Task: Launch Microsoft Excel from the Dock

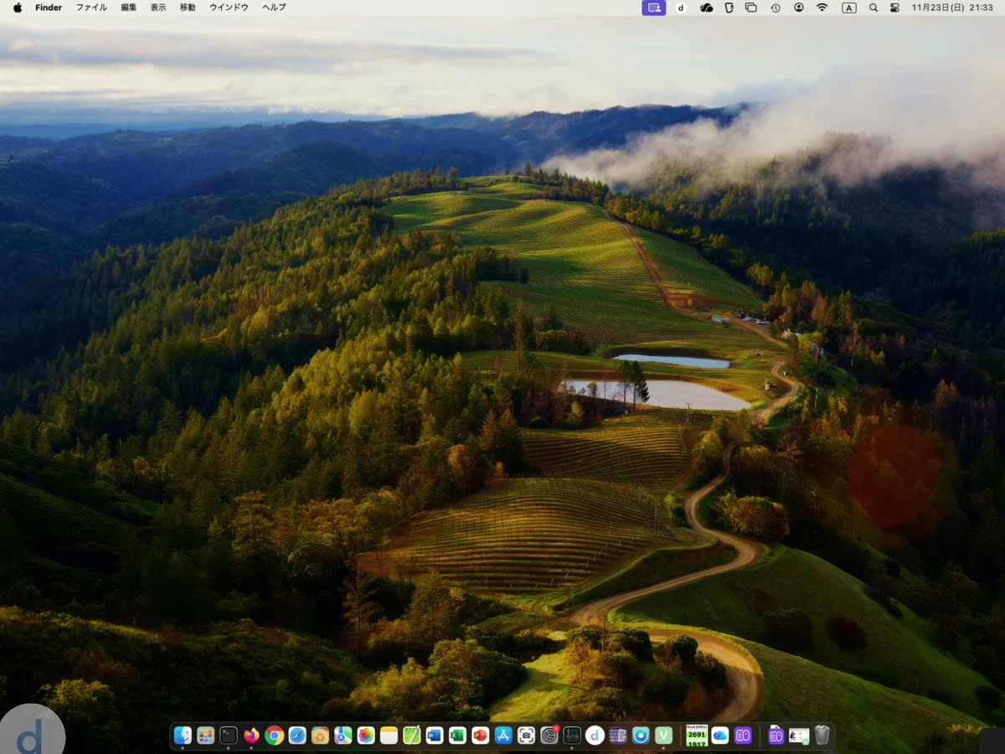Action: [457, 736]
